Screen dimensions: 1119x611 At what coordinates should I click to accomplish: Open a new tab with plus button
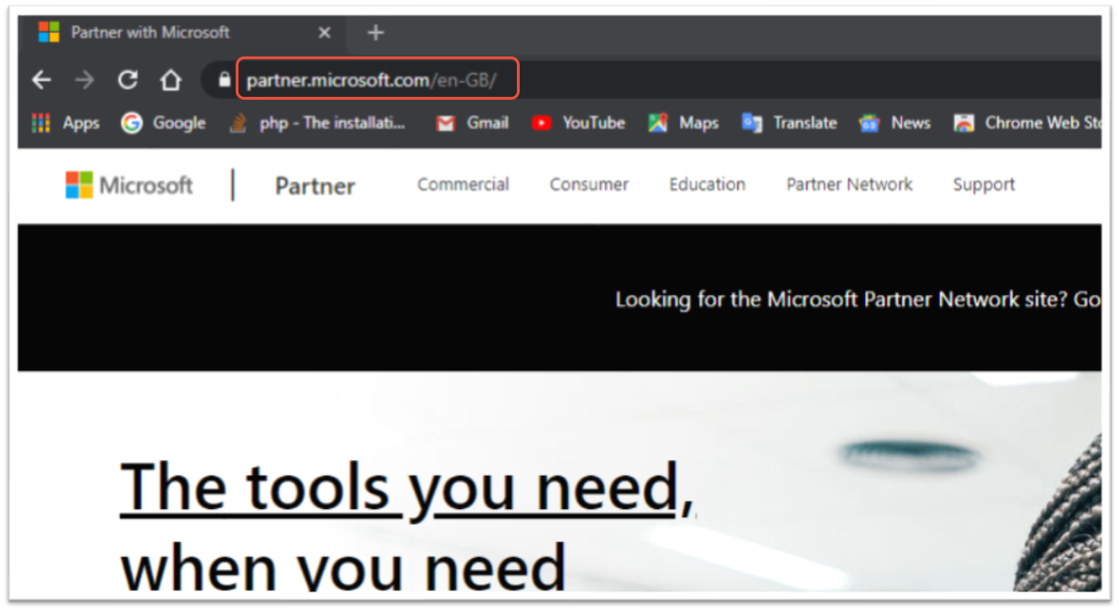375,33
